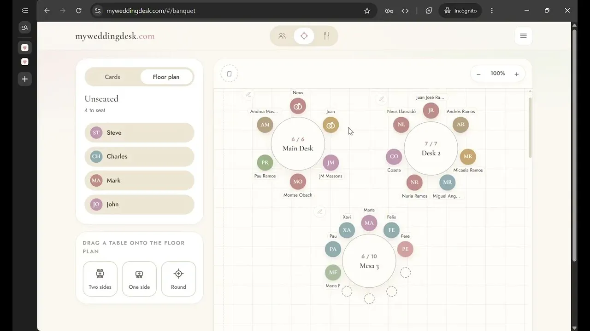Switch to the Floor plan tab
The height and width of the screenshot is (331, 590).
pos(166,77)
